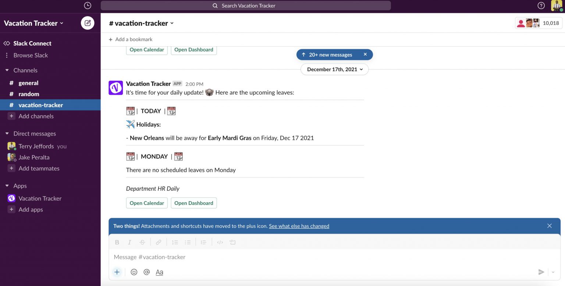Screen dimensions: 565x286
Task: Open the December 17th, 2021 date dropdown
Action: (x=335, y=69)
